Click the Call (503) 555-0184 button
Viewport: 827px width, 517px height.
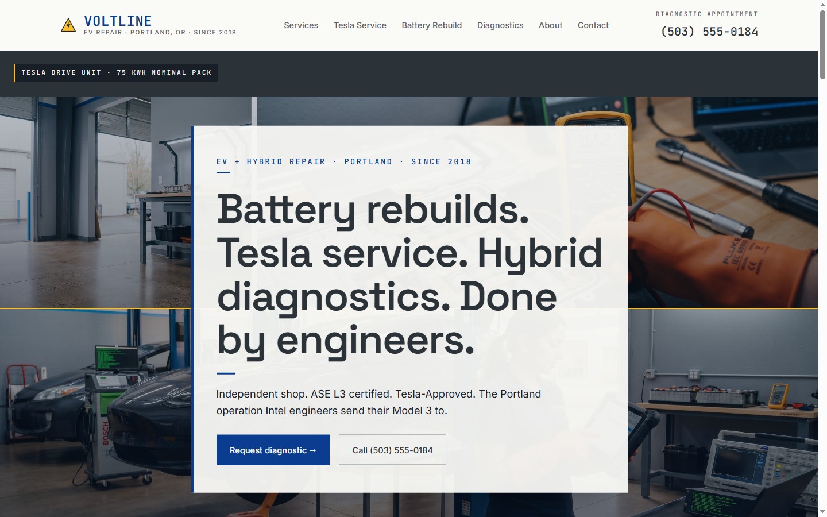pyautogui.click(x=392, y=450)
